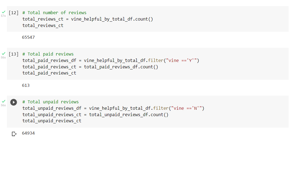The width and height of the screenshot is (307, 173).
Task: Click the green checkmark beside cell [13]
Action: click(x=3, y=53)
